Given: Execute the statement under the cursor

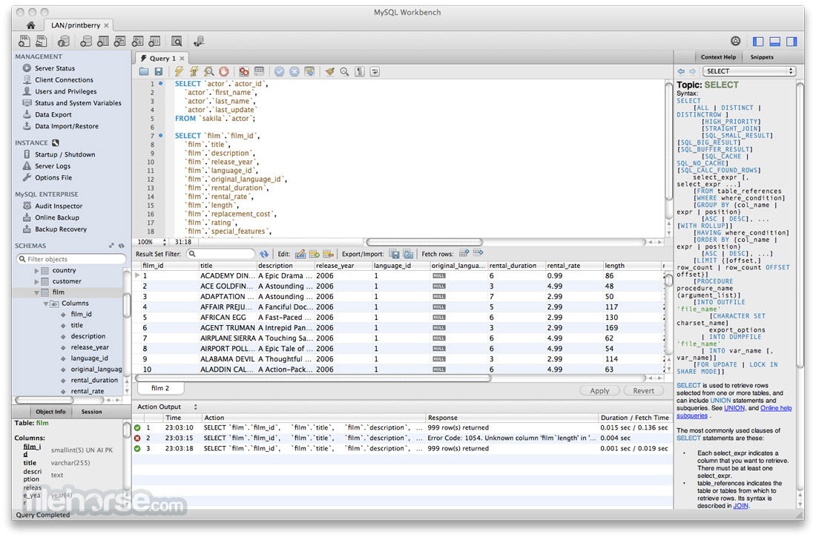Looking at the screenshot, I should click(194, 71).
